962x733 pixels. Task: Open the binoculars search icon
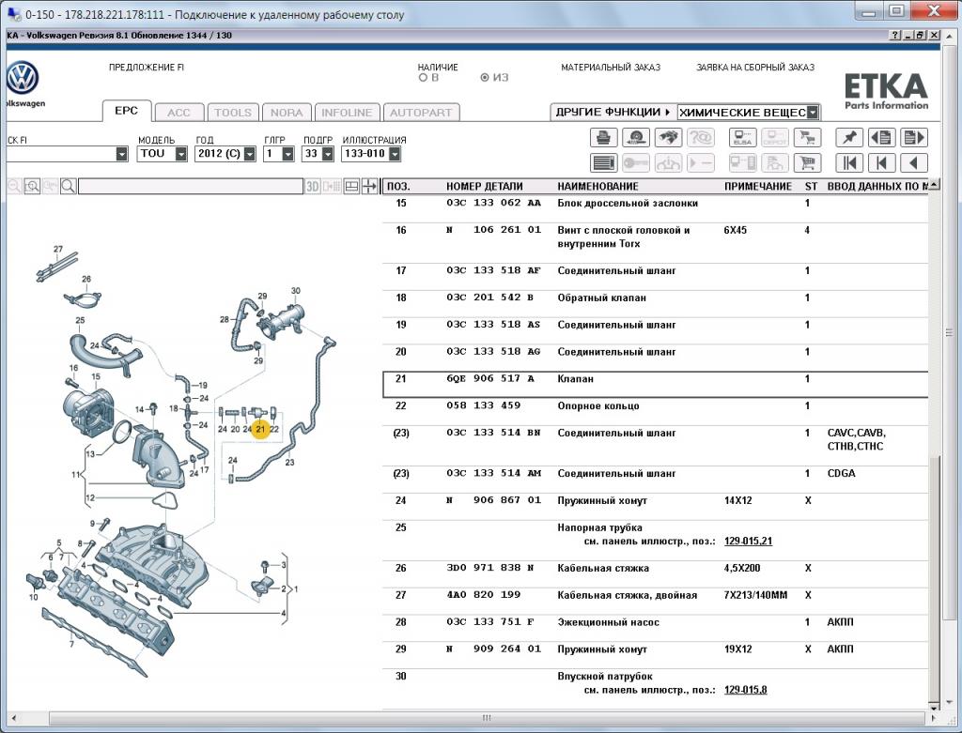(x=668, y=137)
